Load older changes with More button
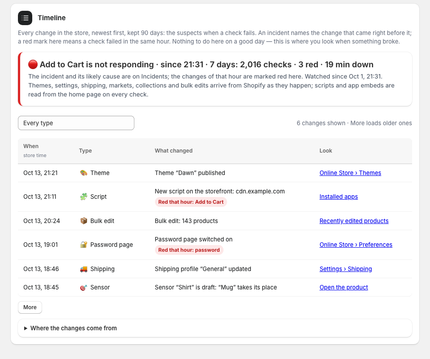The width and height of the screenshot is (430, 359). [30, 307]
